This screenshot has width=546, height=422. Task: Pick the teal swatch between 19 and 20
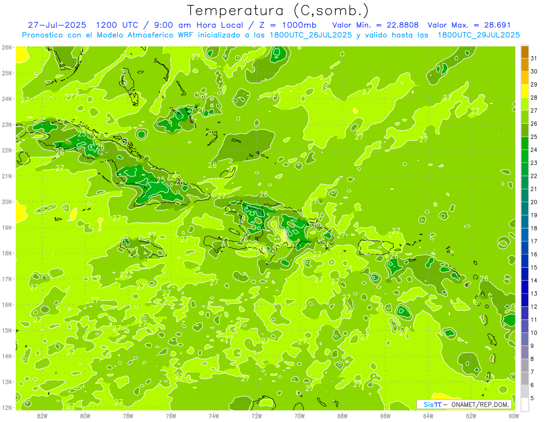click(525, 208)
